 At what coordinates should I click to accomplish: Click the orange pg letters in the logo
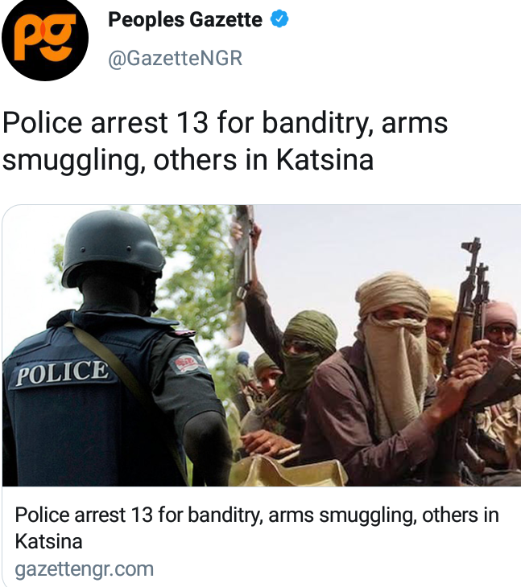(x=45, y=36)
